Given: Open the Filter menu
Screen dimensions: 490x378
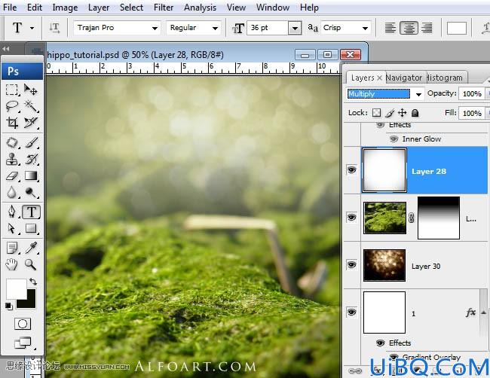Looking at the screenshot, I should [164, 8].
